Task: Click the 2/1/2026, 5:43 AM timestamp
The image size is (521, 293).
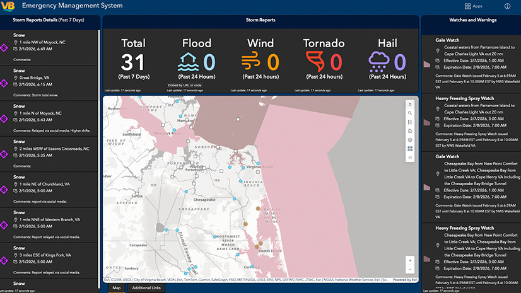Action: 35,120
